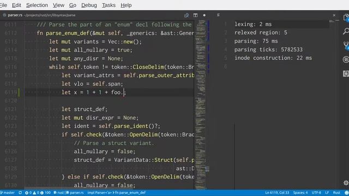The image size is (349, 196).
Task: Open the Extensions view in activity bar
Action: click(346, 73)
